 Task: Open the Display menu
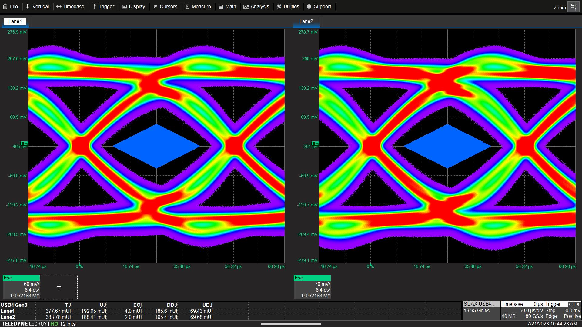click(133, 6)
